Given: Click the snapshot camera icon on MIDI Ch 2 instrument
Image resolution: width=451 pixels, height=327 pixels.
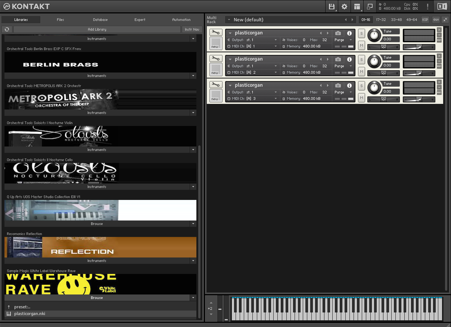Looking at the screenshot, I should tap(338, 59).
